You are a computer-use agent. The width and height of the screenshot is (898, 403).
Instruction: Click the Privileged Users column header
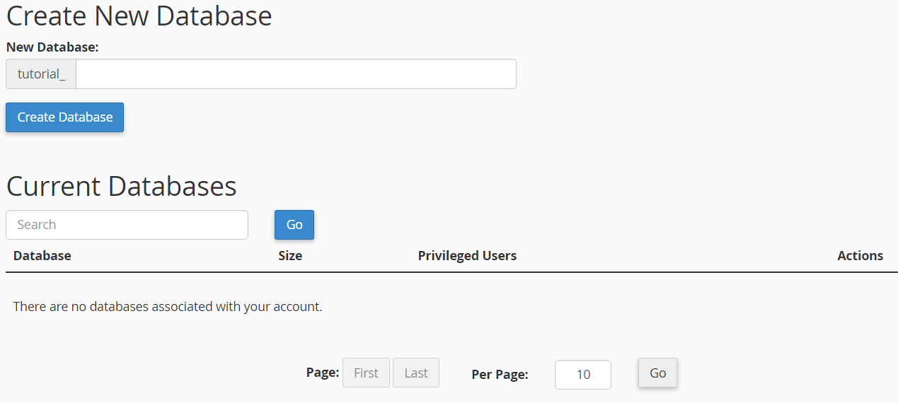467,255
